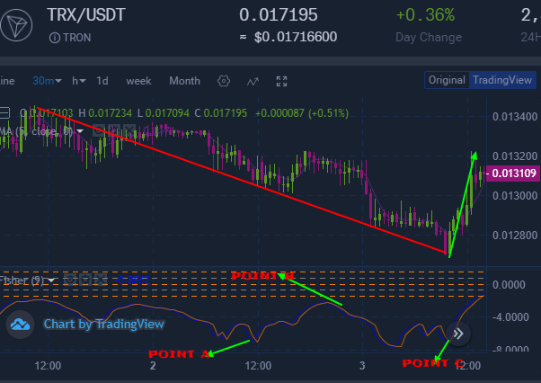Expand the Fisher (9) indicator dropdown arrow

51,281
